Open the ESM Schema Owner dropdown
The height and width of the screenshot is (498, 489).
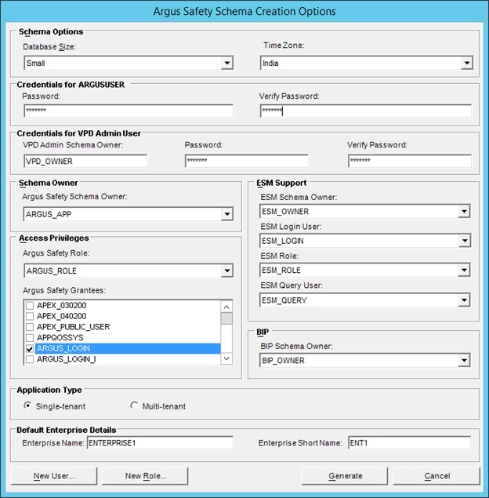[x=464, y=211]
